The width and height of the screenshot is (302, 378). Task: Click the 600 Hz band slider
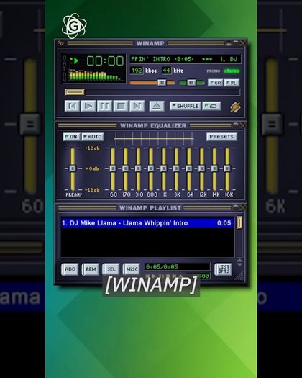point(151,169)
